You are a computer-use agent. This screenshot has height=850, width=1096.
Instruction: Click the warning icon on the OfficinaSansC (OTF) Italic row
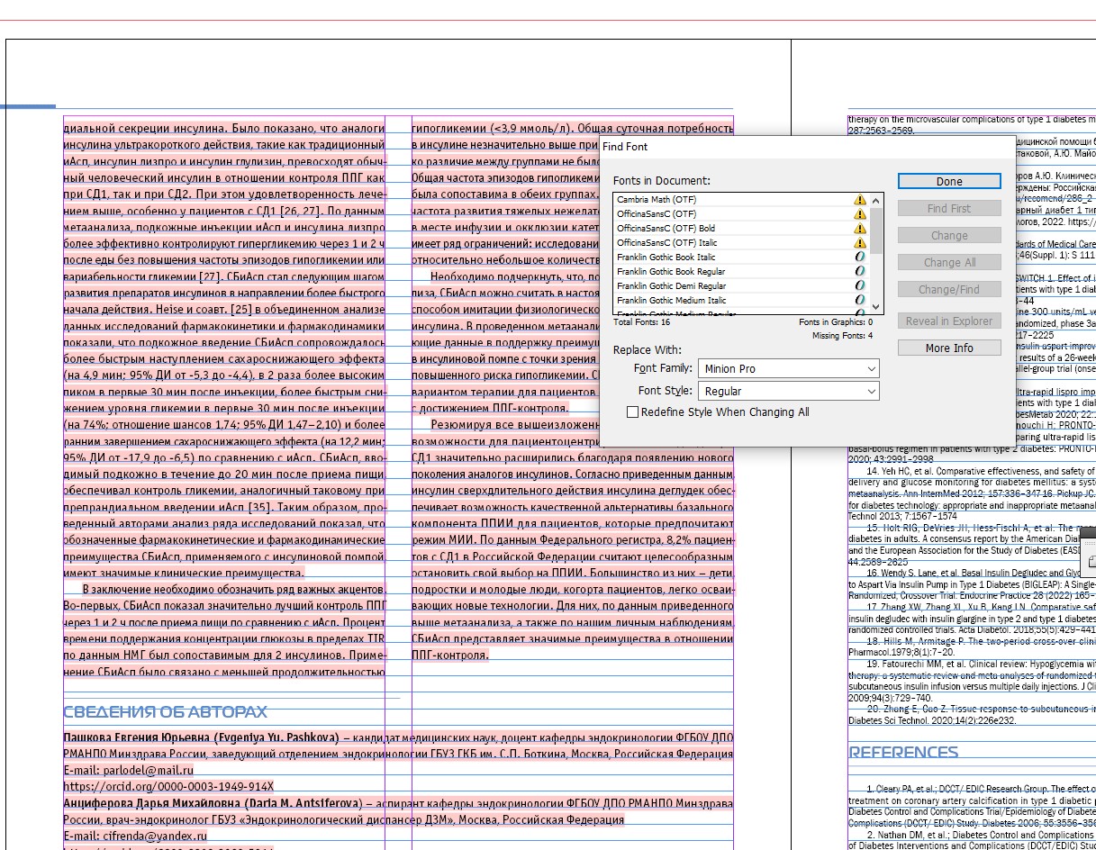tap(859, 243)
